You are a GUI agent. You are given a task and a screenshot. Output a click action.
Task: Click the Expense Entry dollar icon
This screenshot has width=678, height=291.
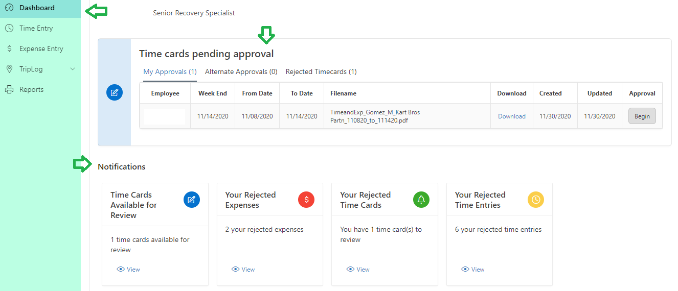coord(9,48)
